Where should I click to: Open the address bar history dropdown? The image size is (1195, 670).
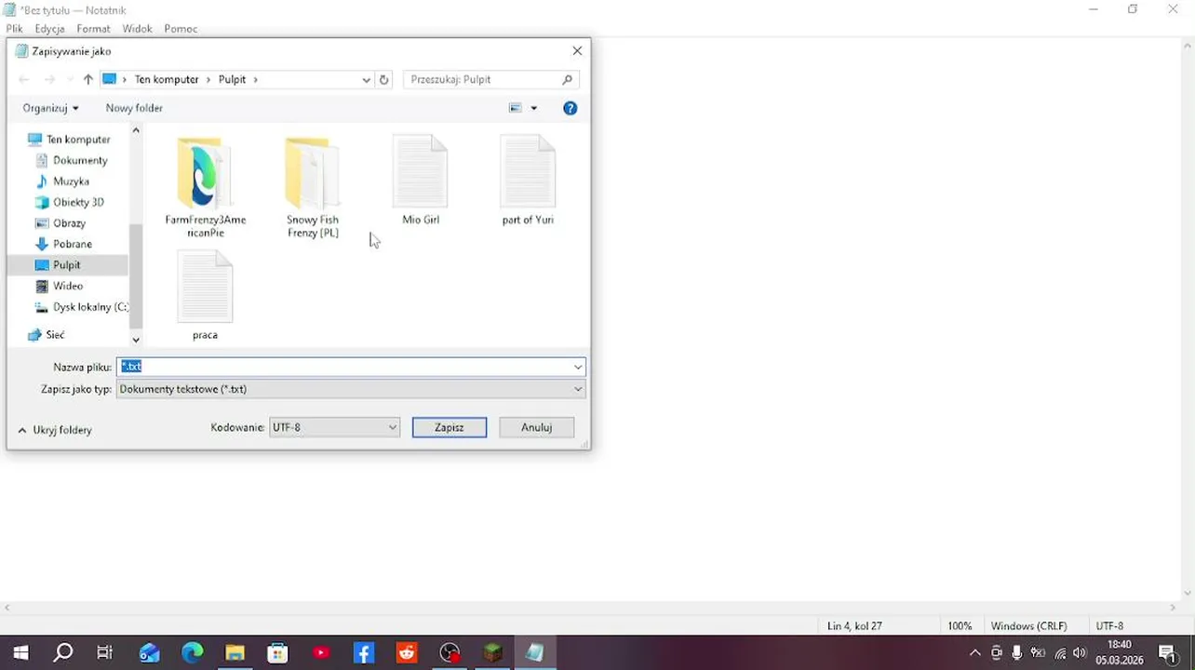(x=366, y=80)
